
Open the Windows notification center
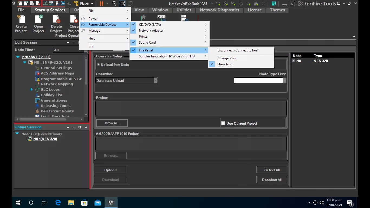point(350,203)
